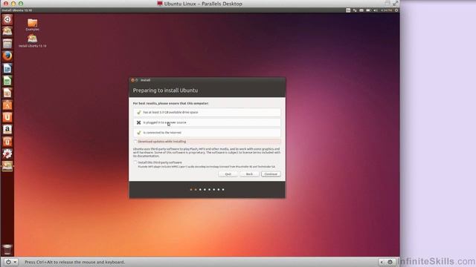476x267 pixels.
Task: Click 'Preparing to install Ubuntu' heading
Action: (165, 90)
